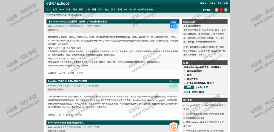Bookmark NVIDIA article with 收藏 star
The height and width of the screenshot is (132, 274).
point(71,73)
